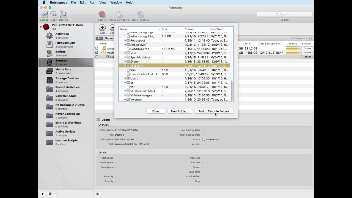Screen dimensions: 352x198
Task: Click the Pause All icon
Action: 102,14
